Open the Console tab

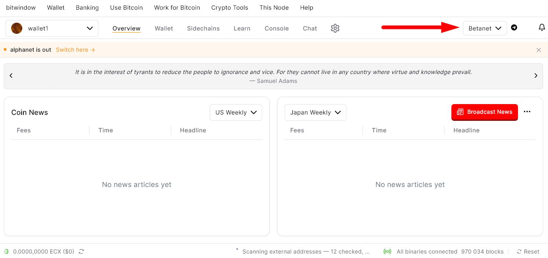[276, 28]
